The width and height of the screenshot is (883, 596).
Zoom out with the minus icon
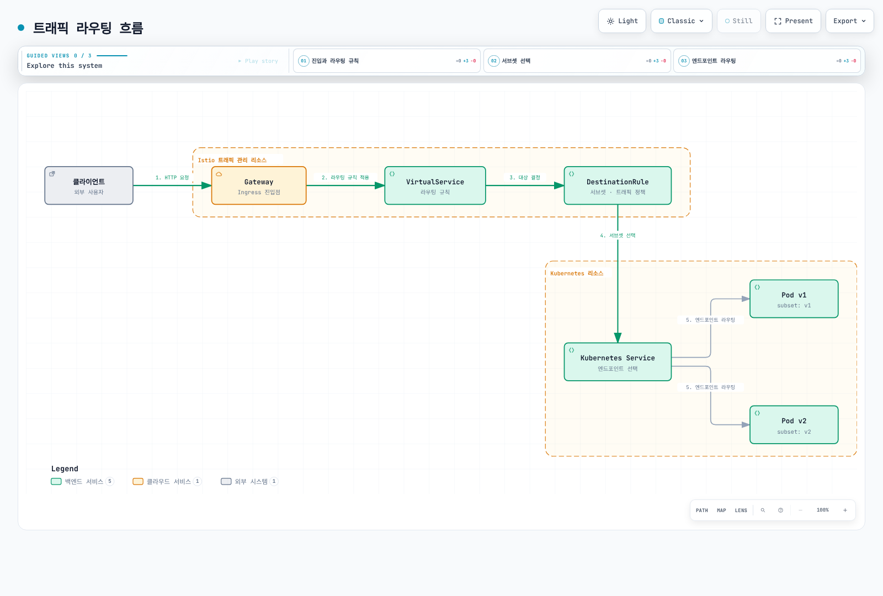coord(800,510)
